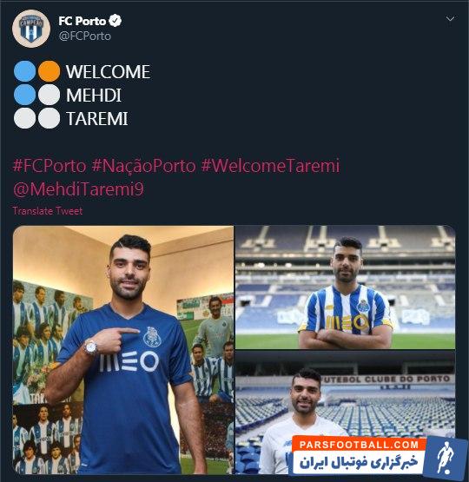
Task: Click the blue circle emoji beside WELCOME
Action: [x=24, y=71]
